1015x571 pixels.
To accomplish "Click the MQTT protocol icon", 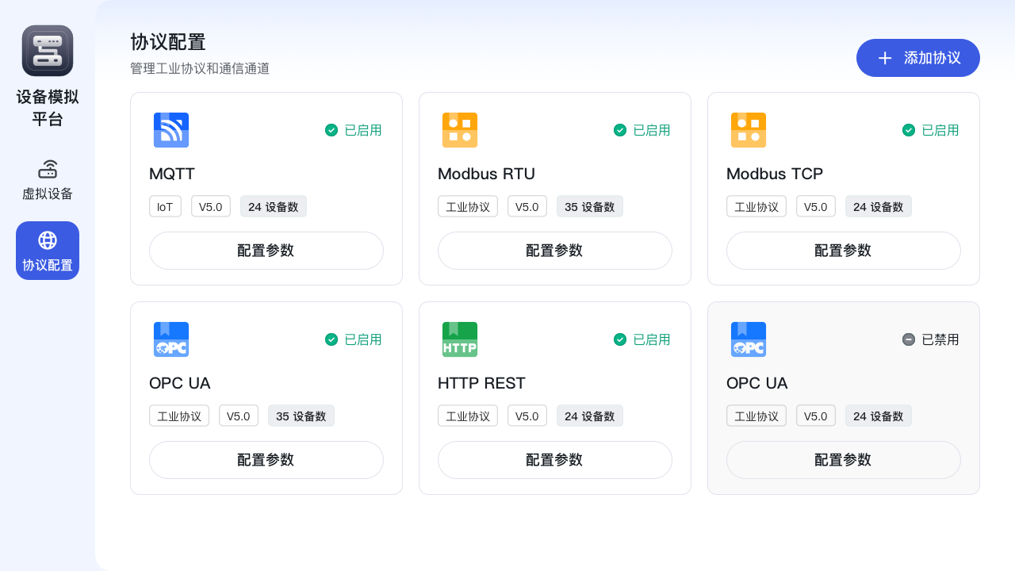I will (x=171, y=130).
